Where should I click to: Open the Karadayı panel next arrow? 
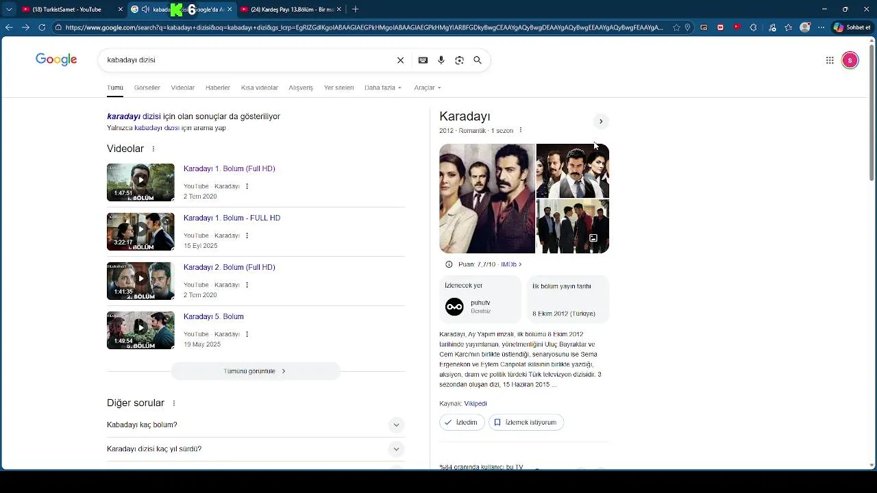pos(601,121)
